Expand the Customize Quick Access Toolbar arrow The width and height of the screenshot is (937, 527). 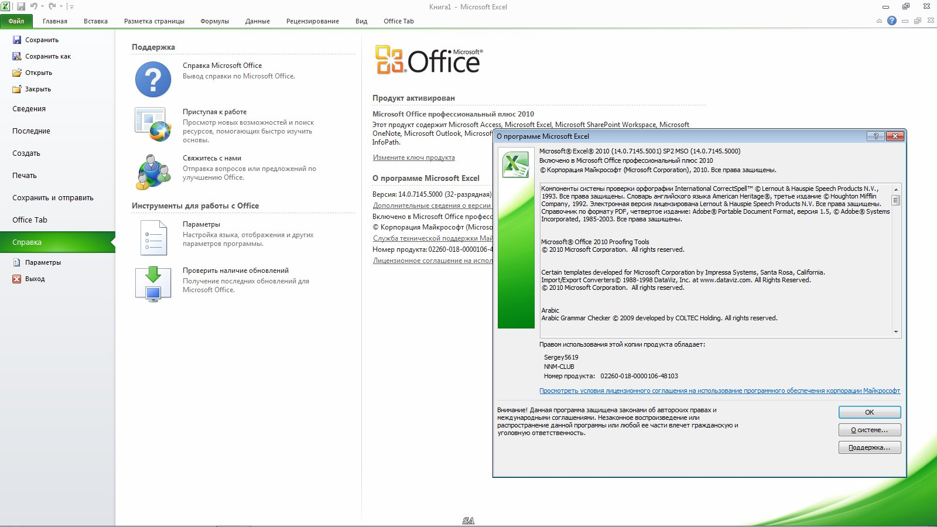(71, 6)
